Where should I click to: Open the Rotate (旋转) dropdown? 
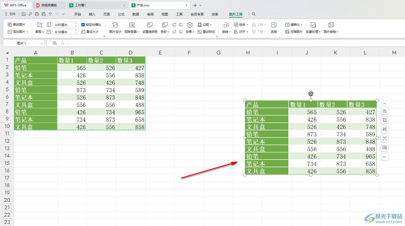pos(226,32)
